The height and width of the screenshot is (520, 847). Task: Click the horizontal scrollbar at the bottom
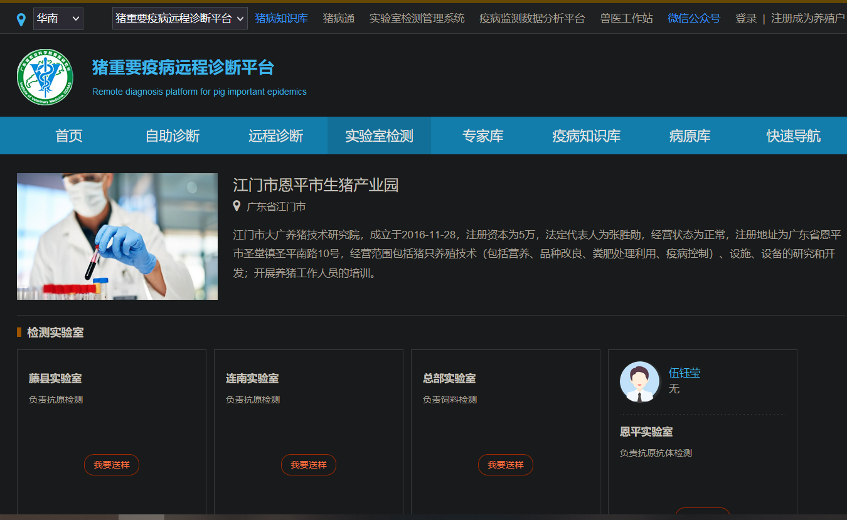coord(141,517)
